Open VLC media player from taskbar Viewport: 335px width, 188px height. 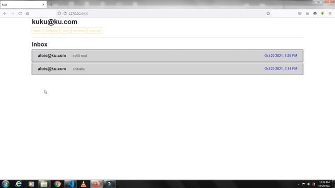83,184
